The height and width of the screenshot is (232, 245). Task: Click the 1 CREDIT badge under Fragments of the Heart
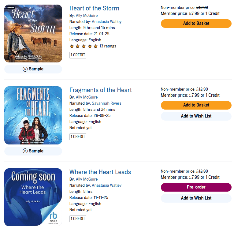pos(78,137)
